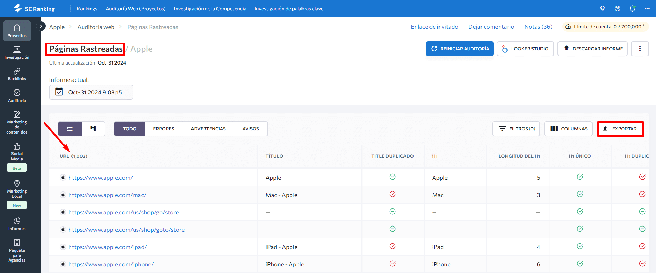
Task: Open https://www.apple.com/mac/ link
Action: (x=108, y=195)
